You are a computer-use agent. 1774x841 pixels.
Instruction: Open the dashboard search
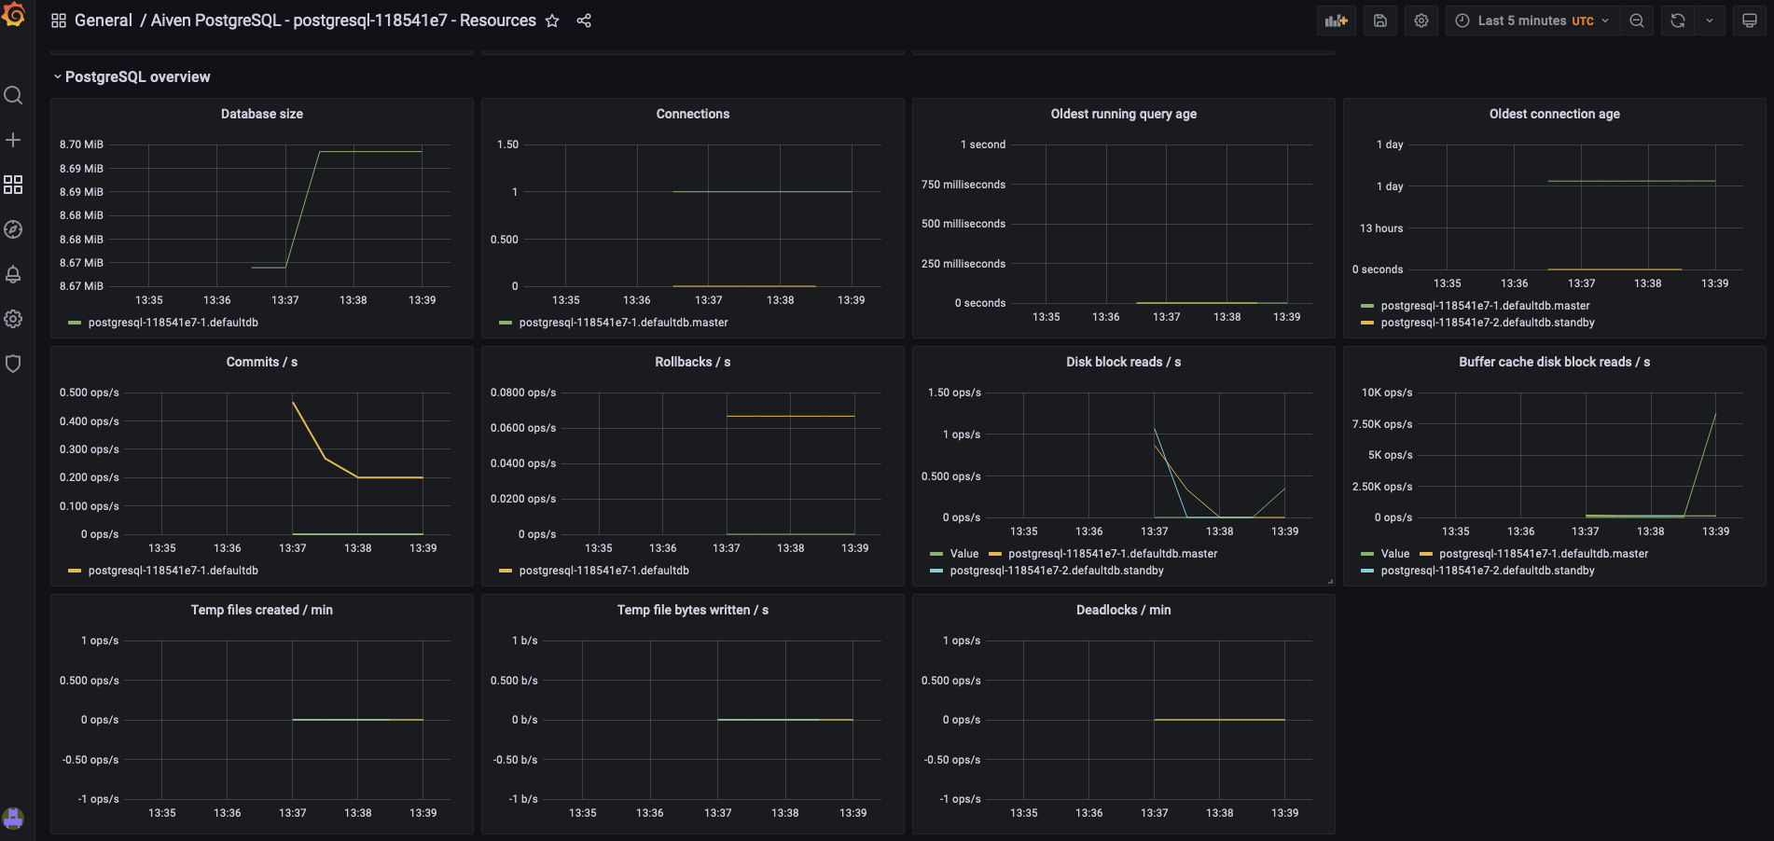pyautogui.click(x=13, y=95)
